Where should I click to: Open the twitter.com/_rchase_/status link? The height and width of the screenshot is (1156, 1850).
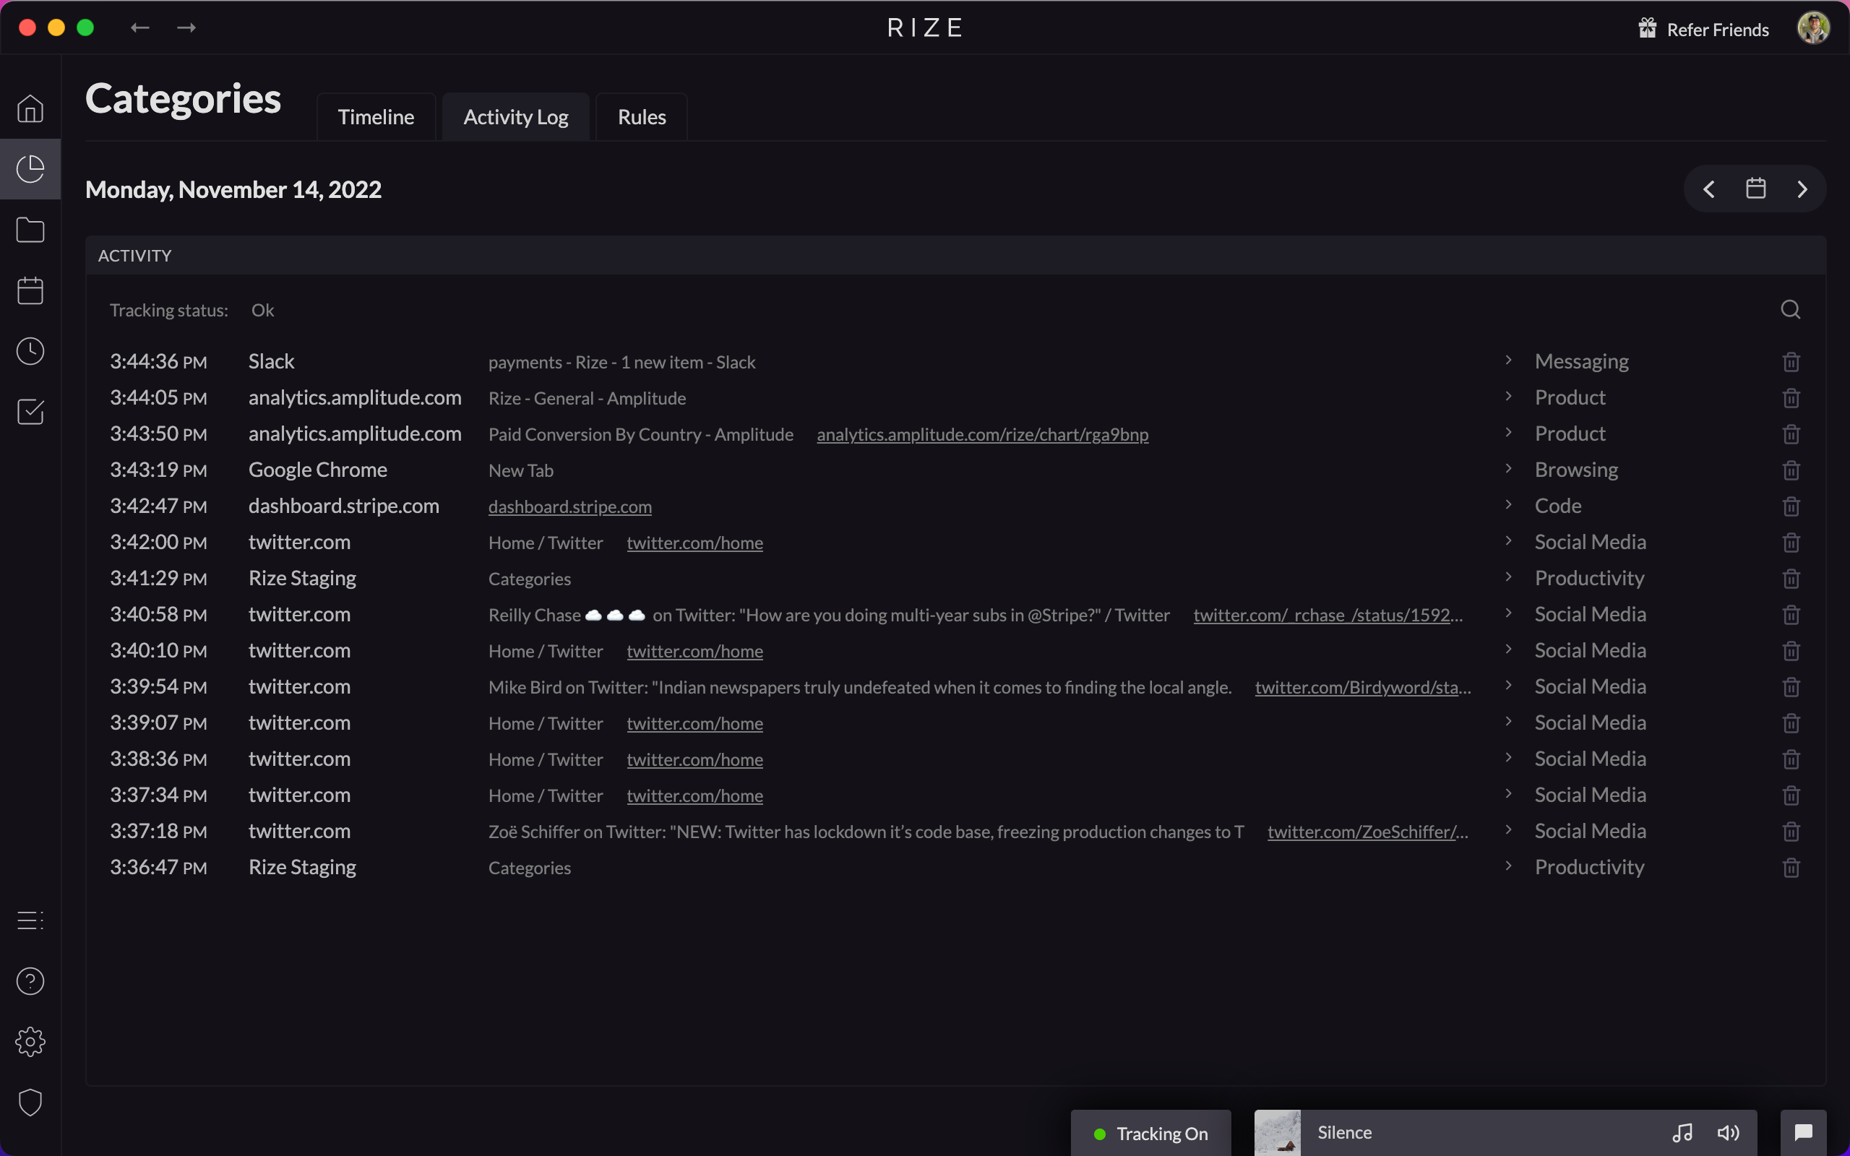pyautogui.click(x=1328, y=615)
